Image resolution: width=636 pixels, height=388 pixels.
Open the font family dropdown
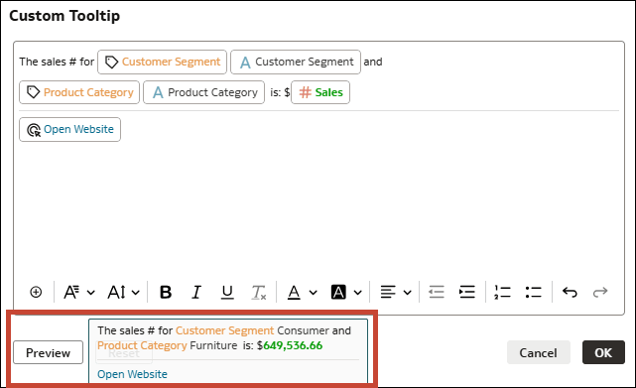pyautogui.click(x=79, y=292)
